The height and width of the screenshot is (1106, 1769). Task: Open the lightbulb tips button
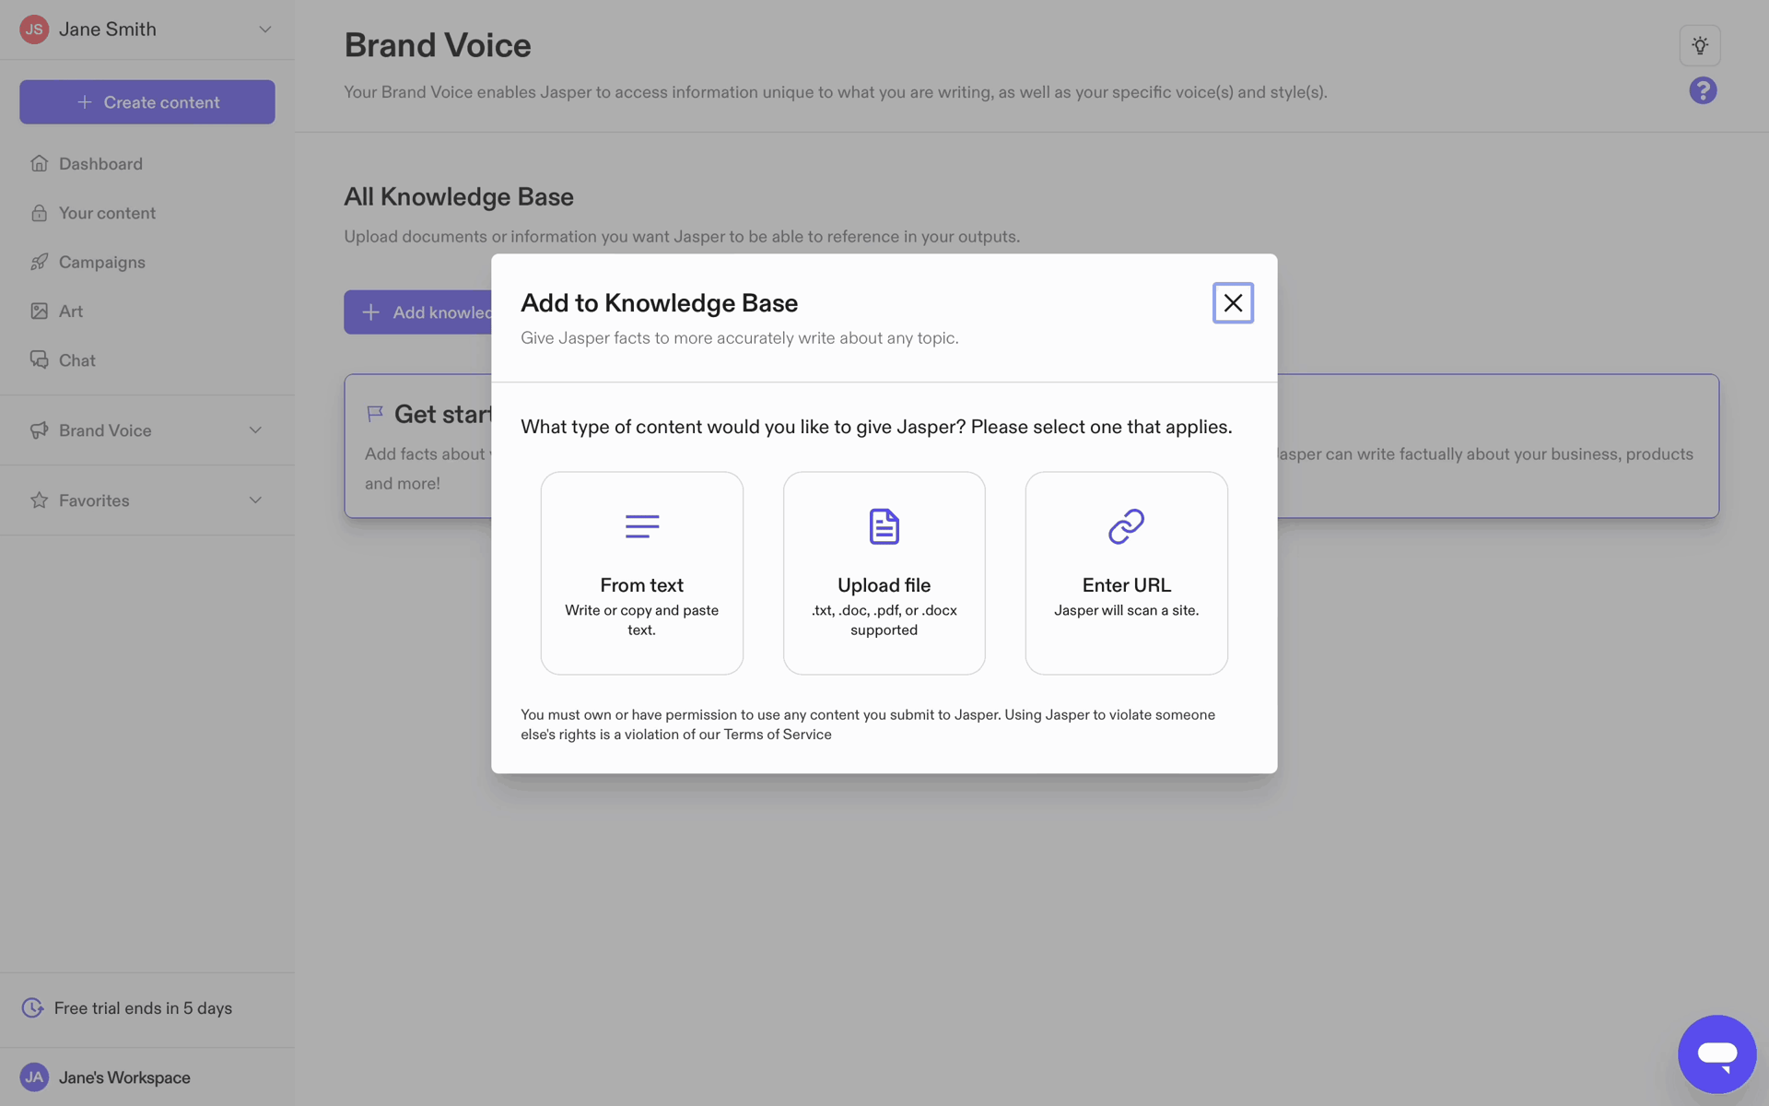click(1700, 45)
